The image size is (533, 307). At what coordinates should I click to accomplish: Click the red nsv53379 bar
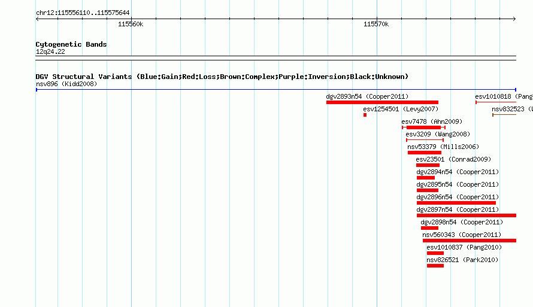click(425, 153)
